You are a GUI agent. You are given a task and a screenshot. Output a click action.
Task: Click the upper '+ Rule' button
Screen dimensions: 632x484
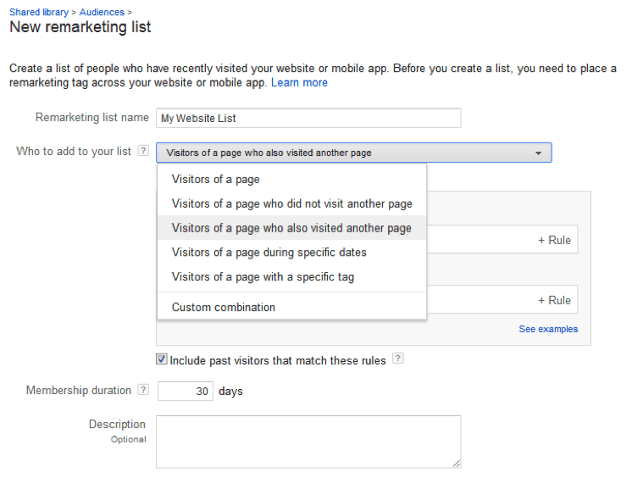click(x=554, y=240)
